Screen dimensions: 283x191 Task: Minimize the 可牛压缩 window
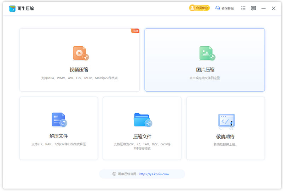pyautogui.click(x=263, y=8)
